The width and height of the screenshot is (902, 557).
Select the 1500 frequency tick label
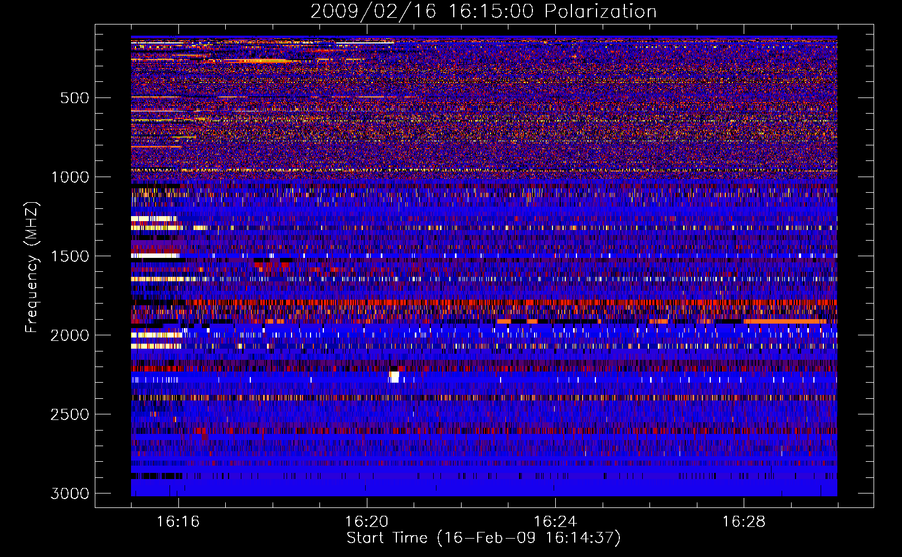point(70,256)
